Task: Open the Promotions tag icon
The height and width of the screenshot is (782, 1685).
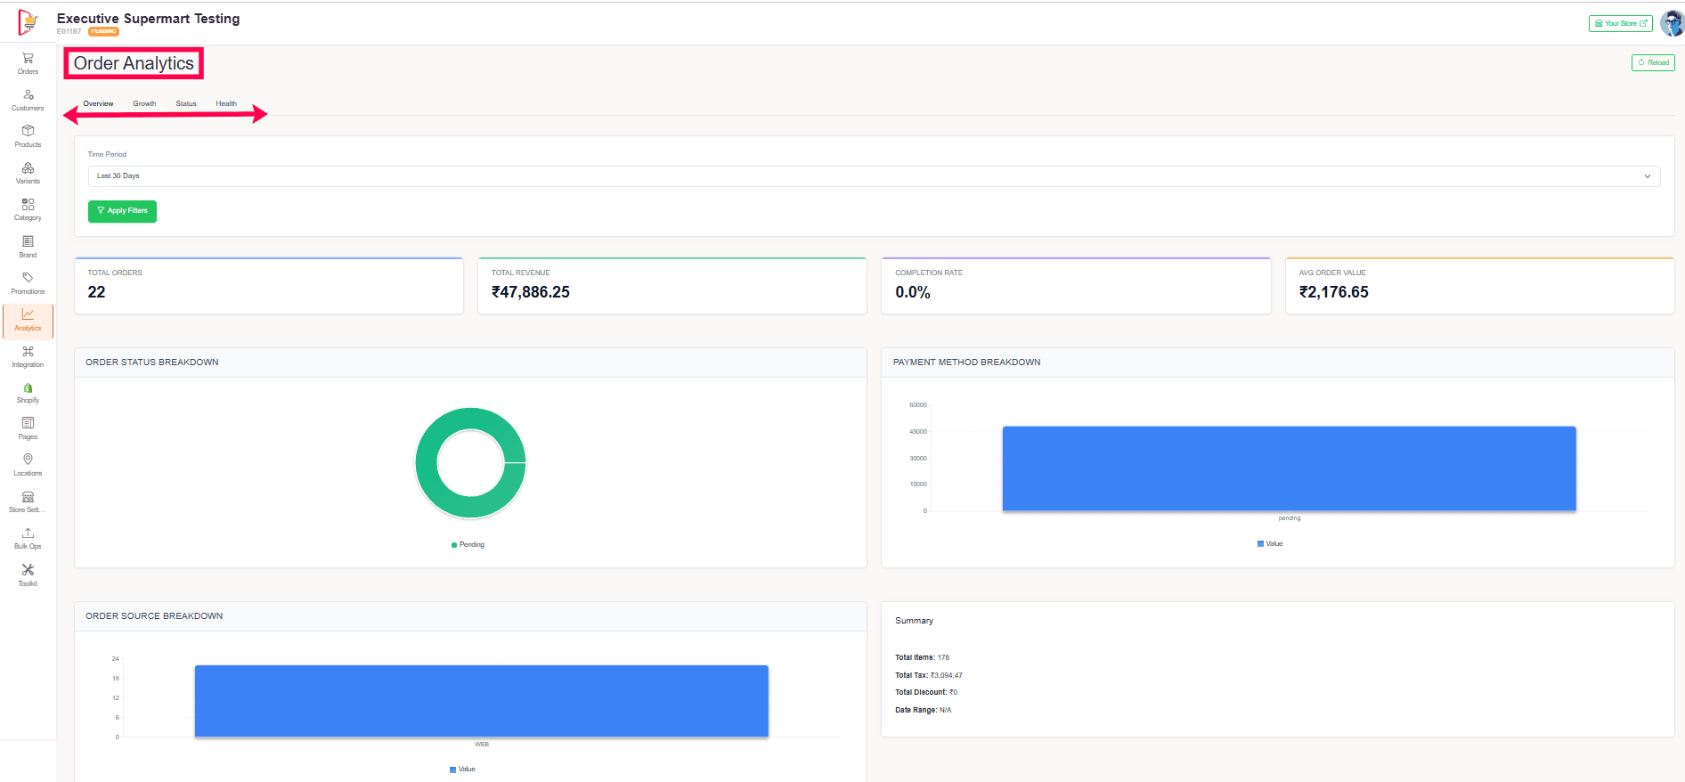Action: click(x=28, y=279)
